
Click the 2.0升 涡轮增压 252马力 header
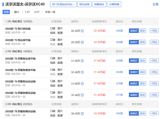(19, 104)
